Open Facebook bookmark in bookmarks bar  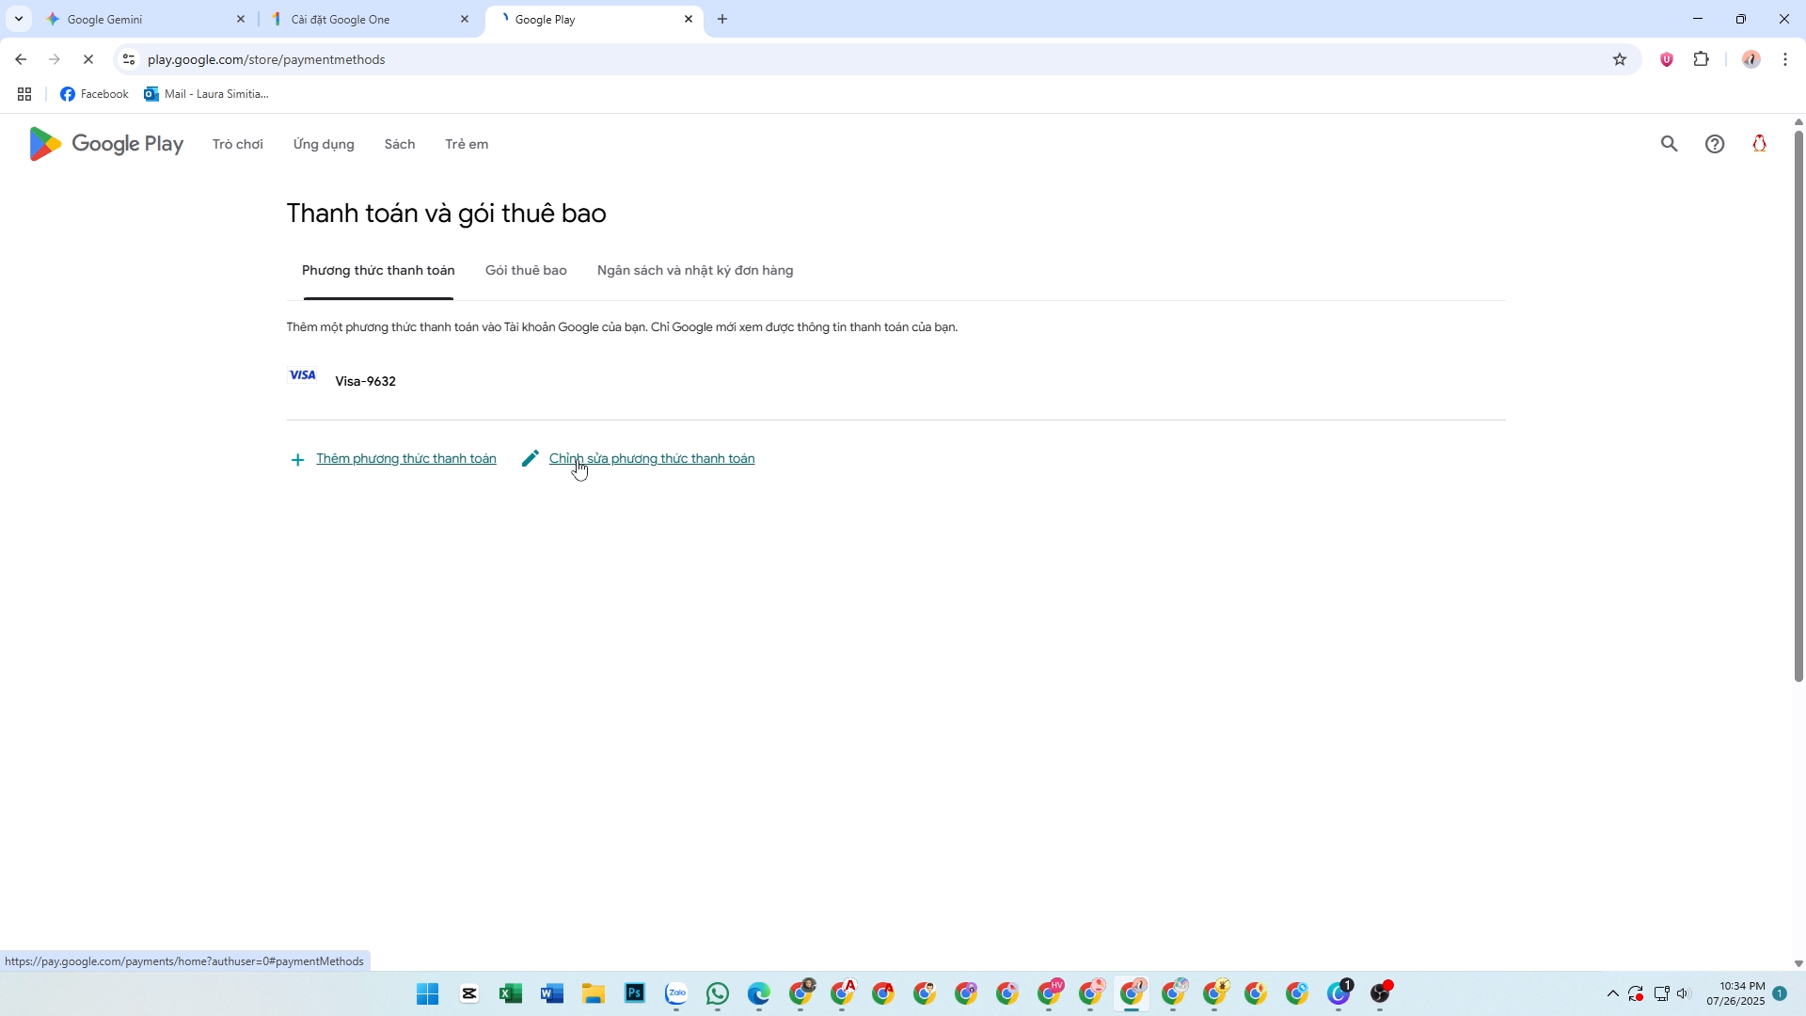[94, 94]
